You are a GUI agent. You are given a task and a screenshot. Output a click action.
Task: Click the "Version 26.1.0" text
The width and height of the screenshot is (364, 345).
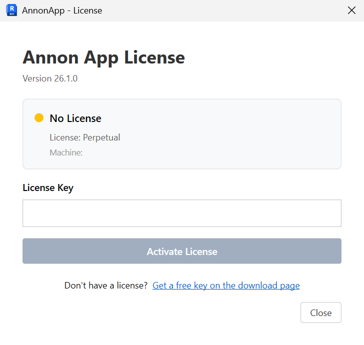click(50, 78)
